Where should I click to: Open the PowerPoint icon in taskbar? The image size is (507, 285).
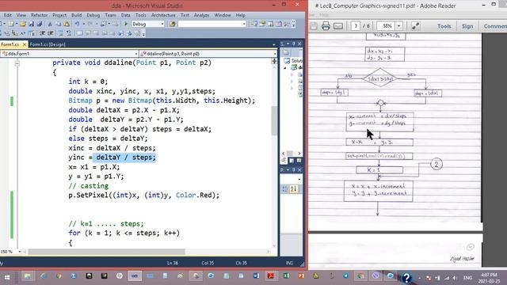301,276
